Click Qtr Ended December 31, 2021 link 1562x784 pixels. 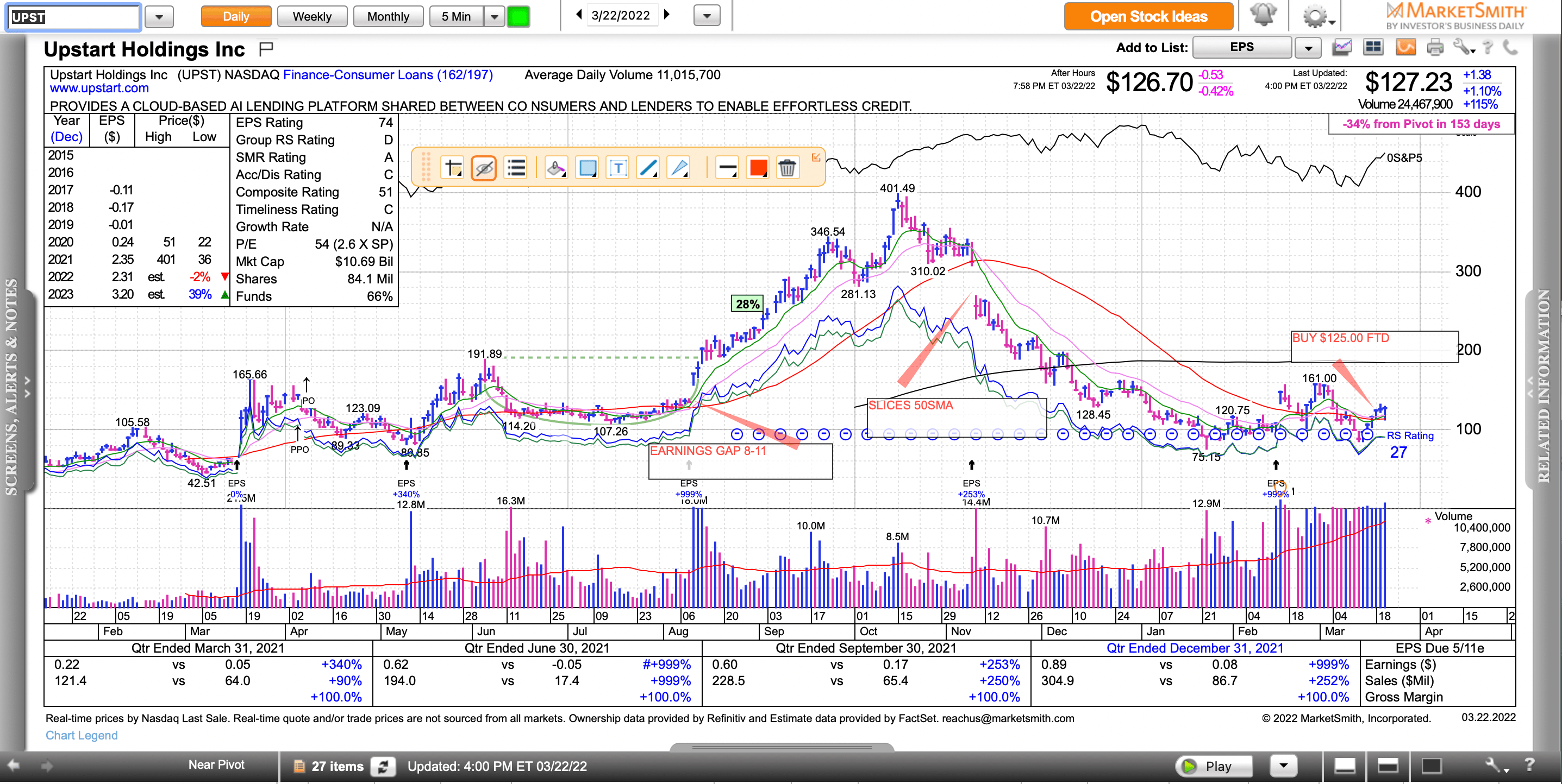(x=1195, y=648)
